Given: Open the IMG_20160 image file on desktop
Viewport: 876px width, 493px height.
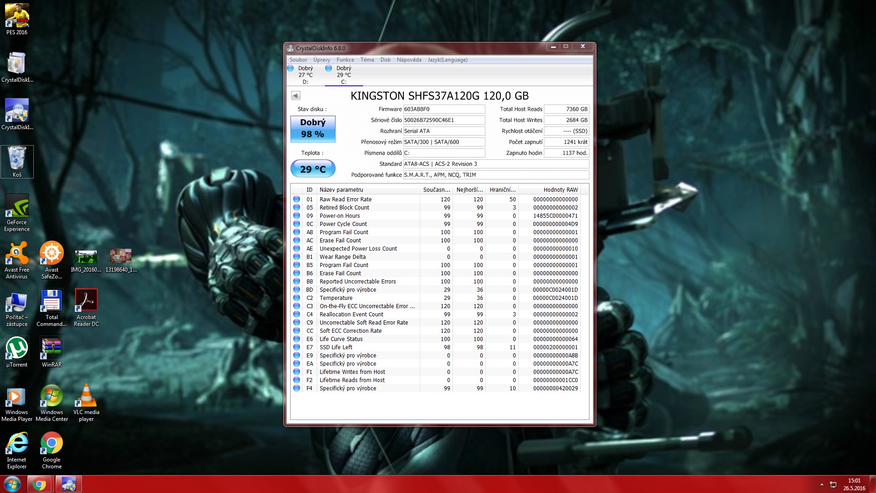Looking at the screenshot, I should point(86,261).
